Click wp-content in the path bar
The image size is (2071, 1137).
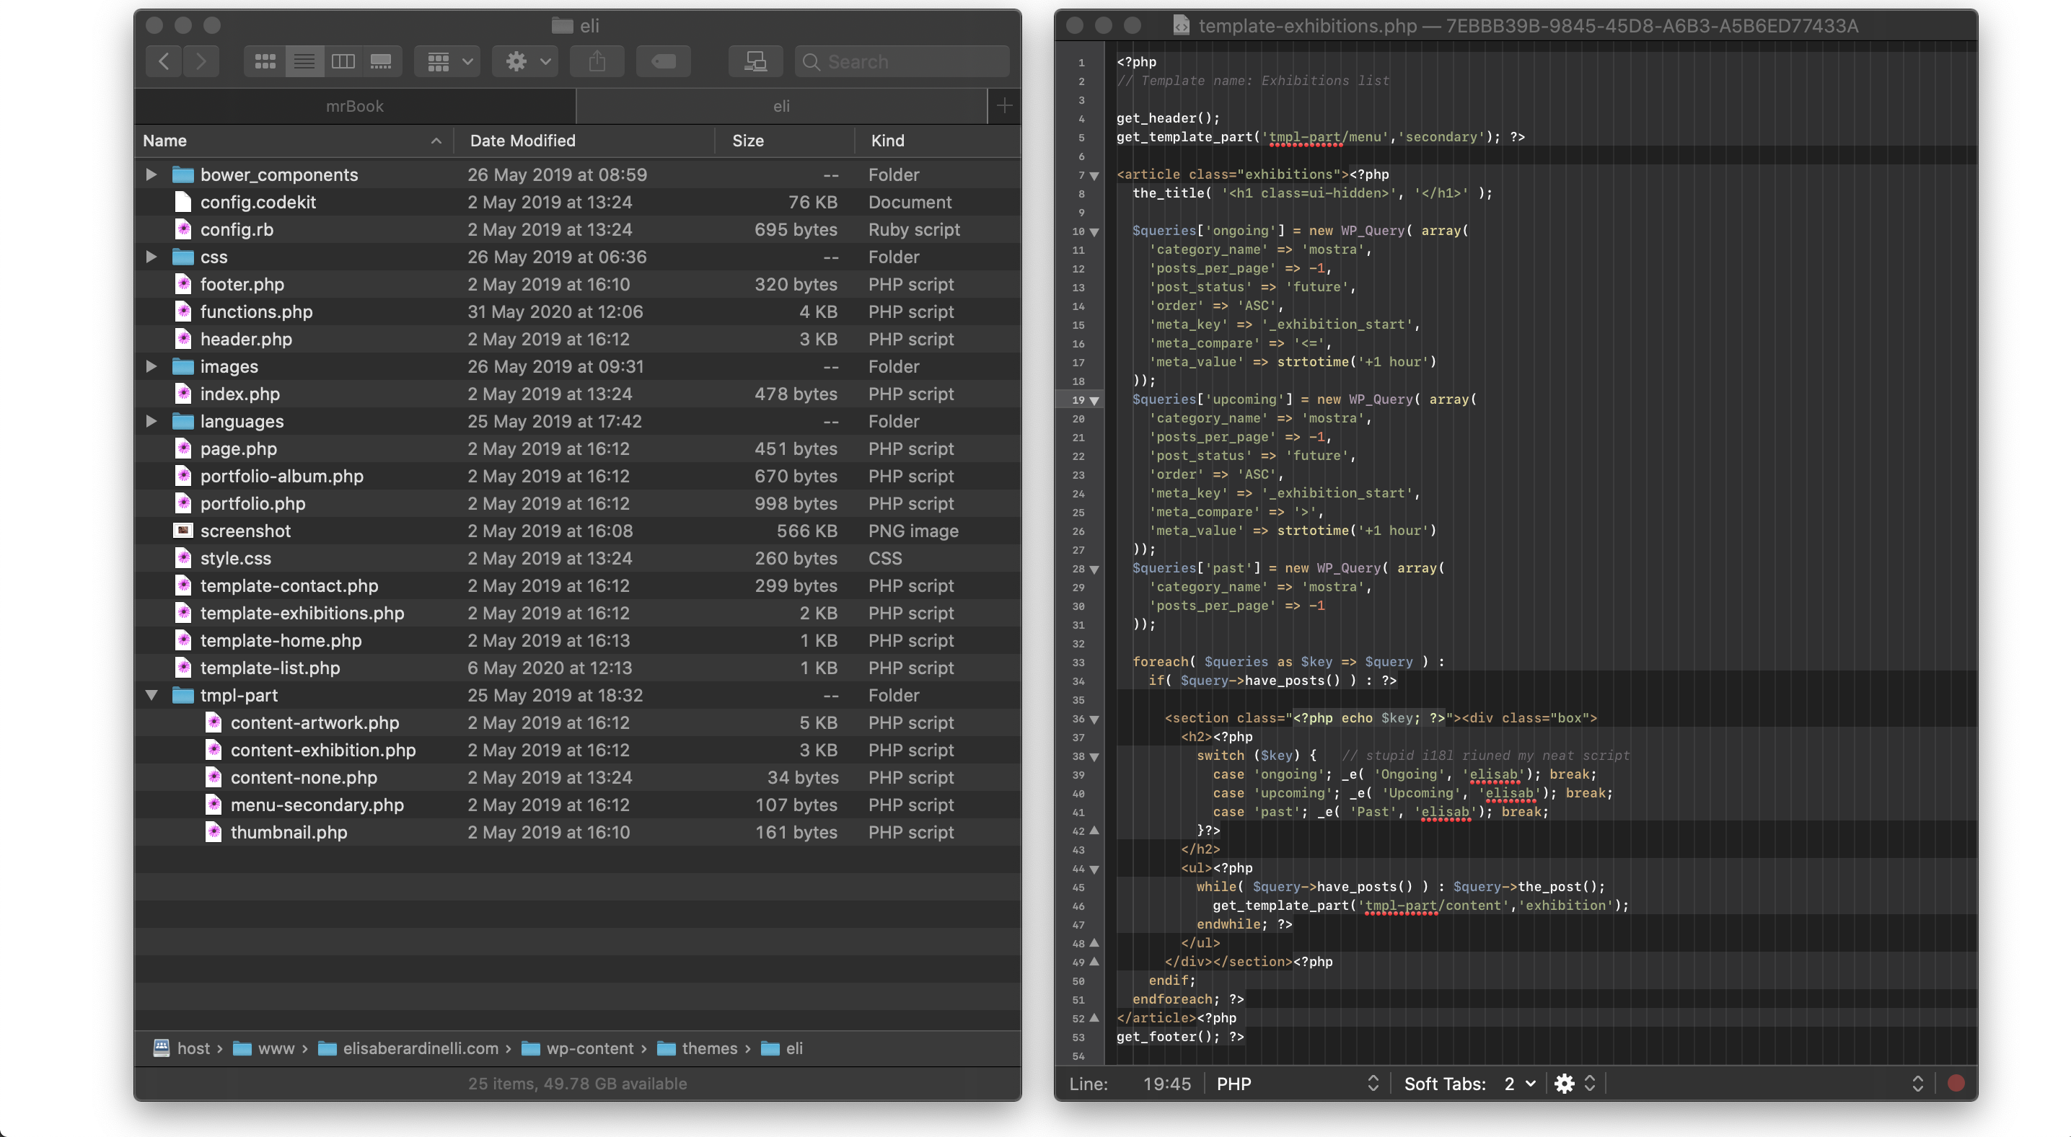pos(578,1048)
